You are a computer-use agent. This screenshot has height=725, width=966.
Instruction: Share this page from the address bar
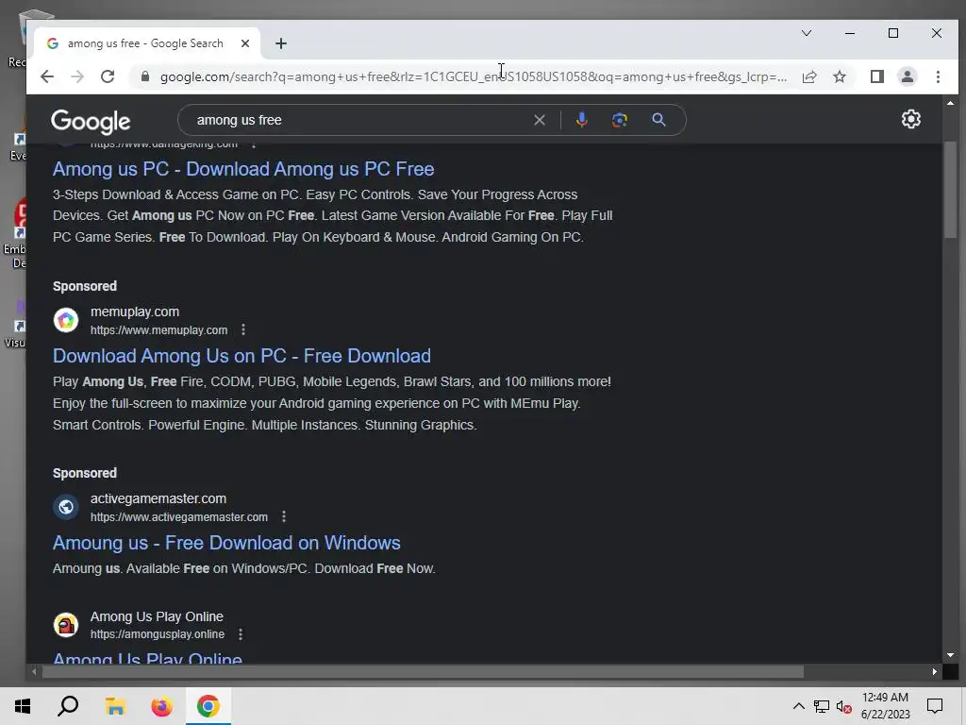(x=808, y=76)
